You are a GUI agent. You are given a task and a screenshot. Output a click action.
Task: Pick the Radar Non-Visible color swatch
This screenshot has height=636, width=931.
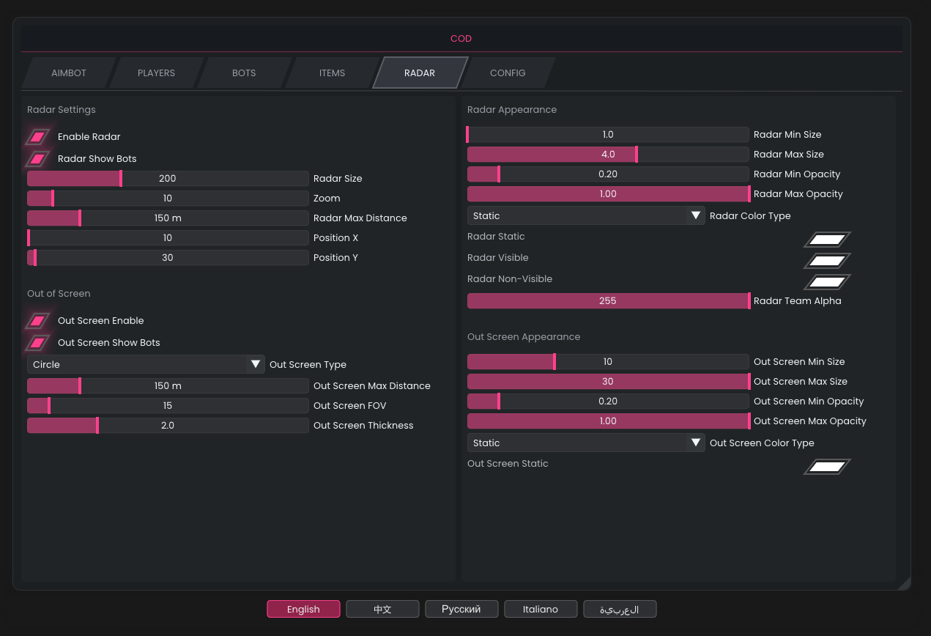(827, 282)
